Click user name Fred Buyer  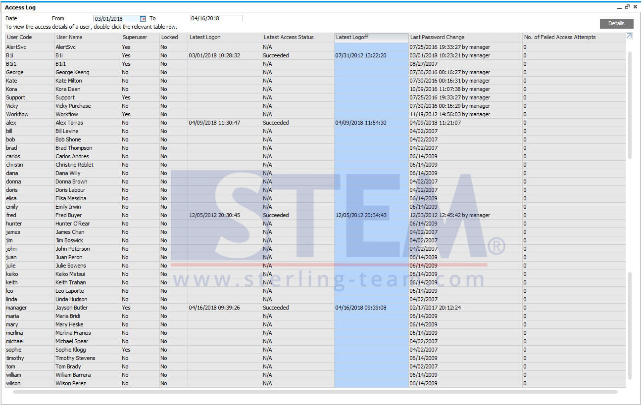tap(69, 215)
